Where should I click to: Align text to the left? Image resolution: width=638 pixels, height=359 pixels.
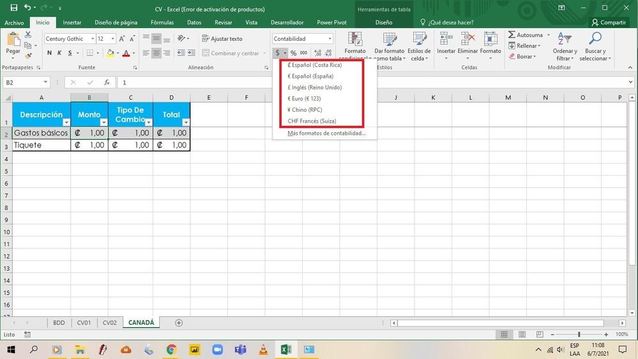click(x=146, y=53)
